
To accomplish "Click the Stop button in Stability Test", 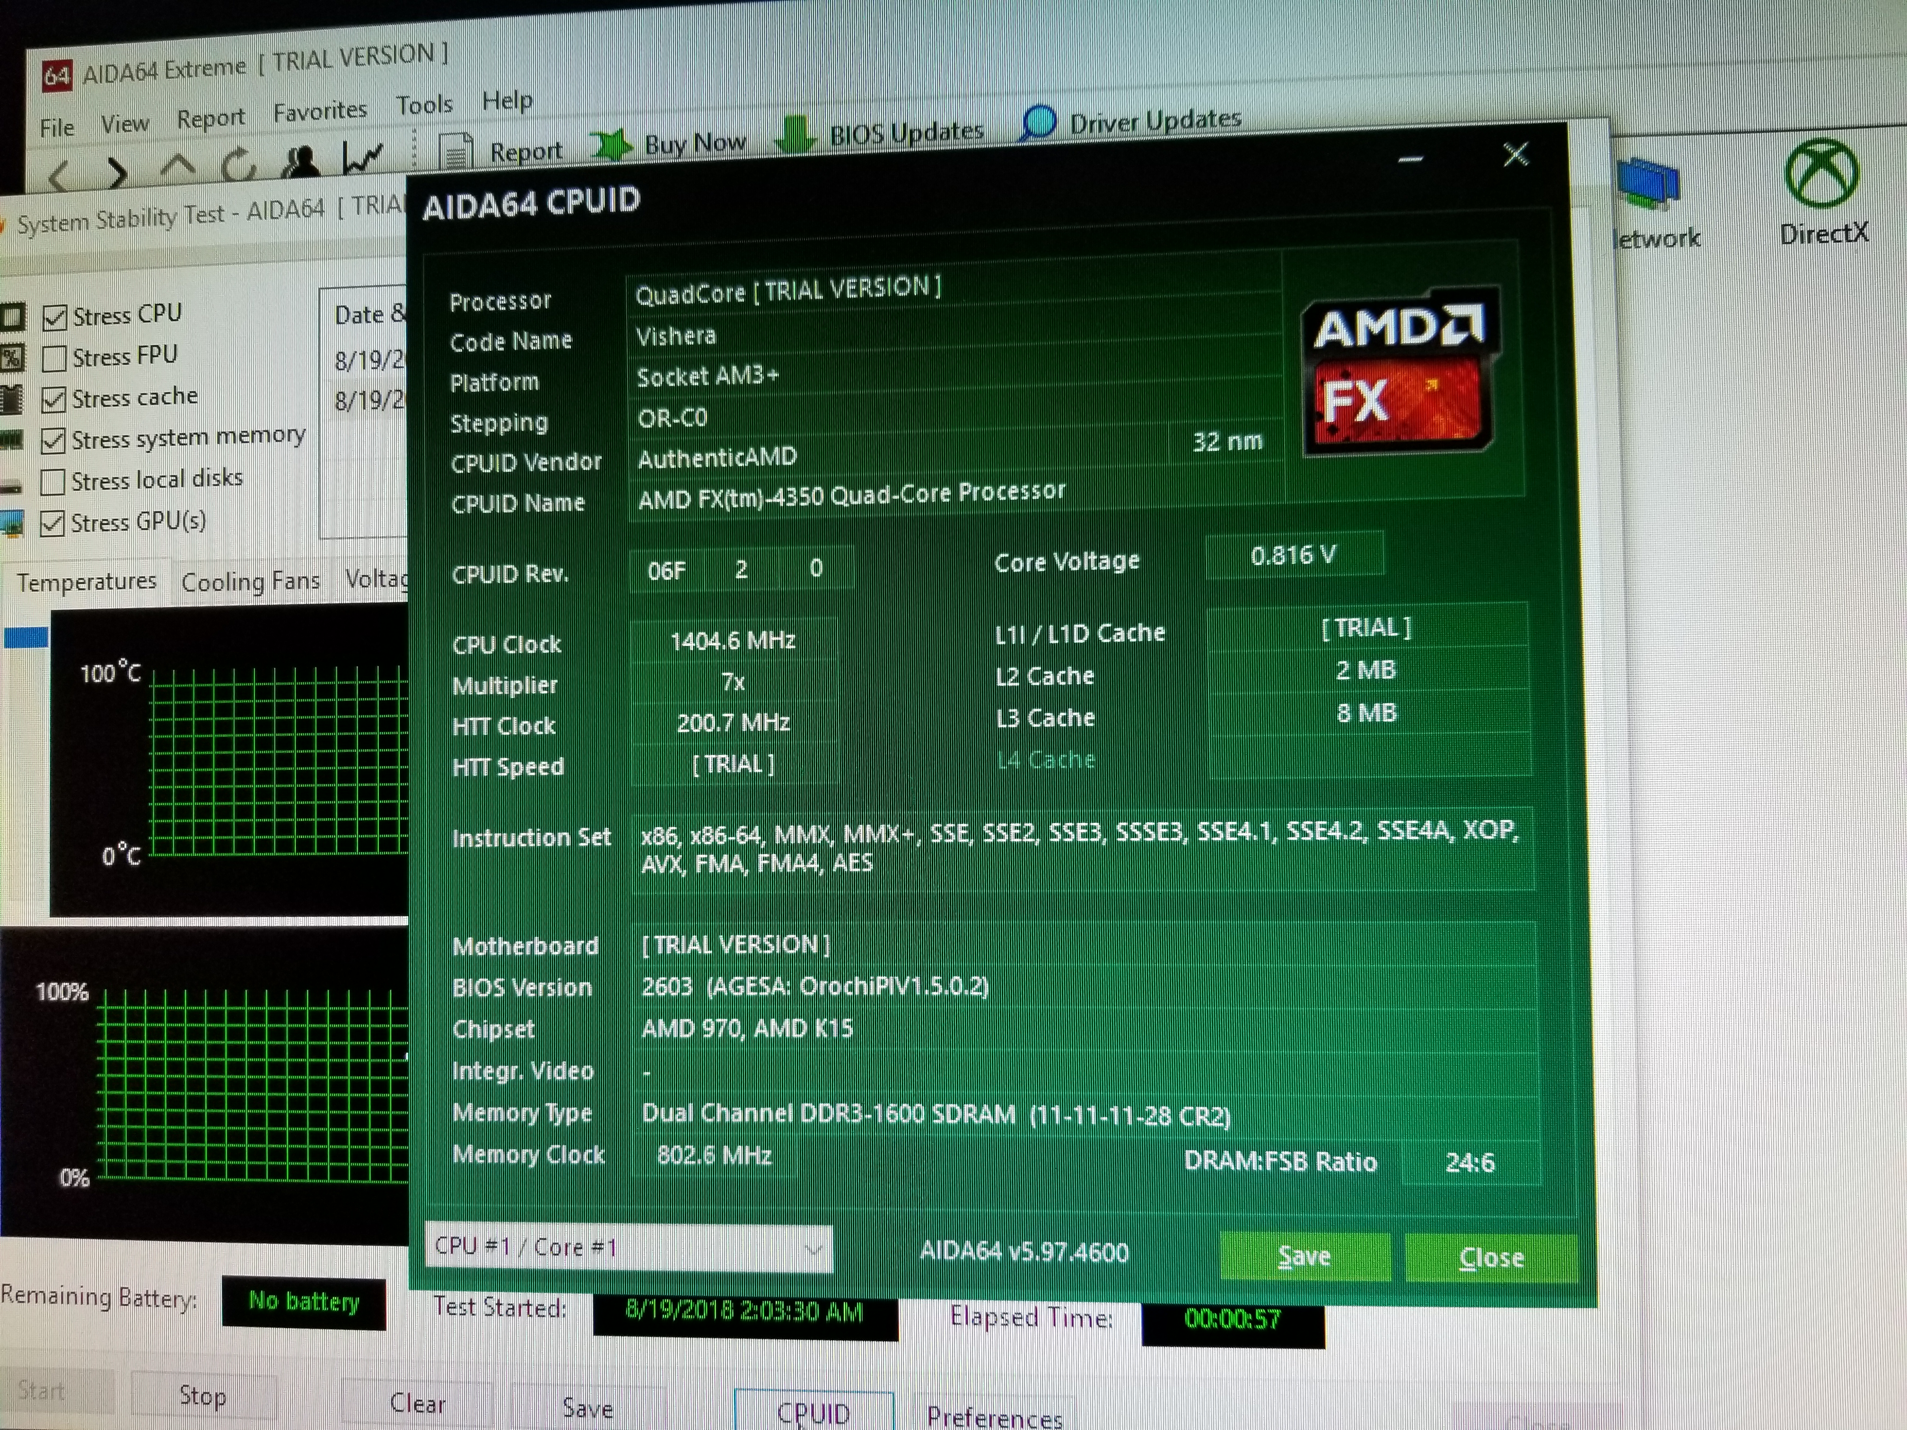I will pos(203,1395).
